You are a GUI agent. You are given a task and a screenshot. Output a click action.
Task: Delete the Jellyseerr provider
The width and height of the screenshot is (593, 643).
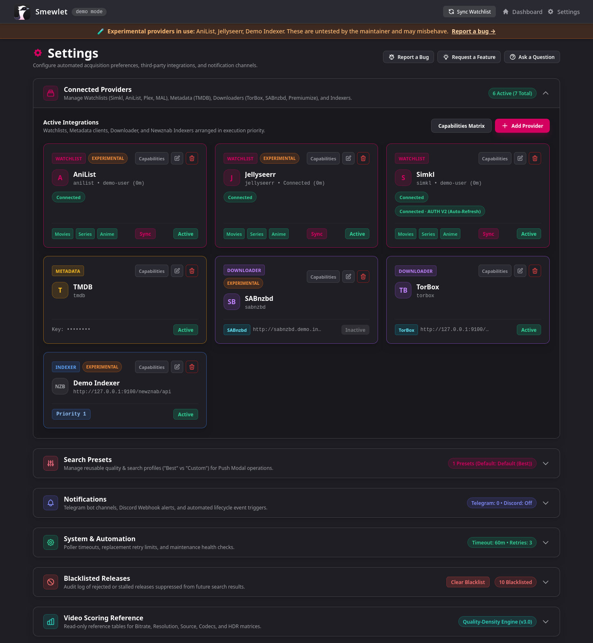tap(363, 158)
